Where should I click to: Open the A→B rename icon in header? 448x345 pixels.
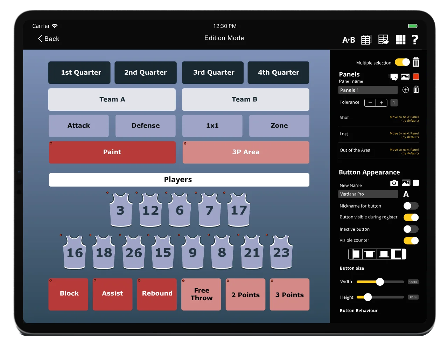[349, 40]
